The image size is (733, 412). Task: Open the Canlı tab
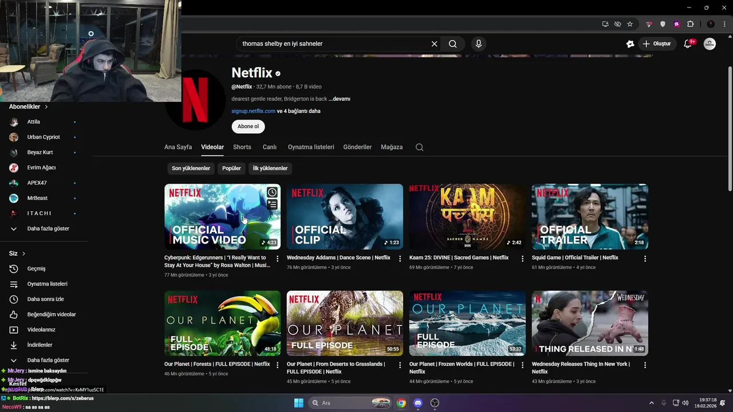[x=270, y=147]
